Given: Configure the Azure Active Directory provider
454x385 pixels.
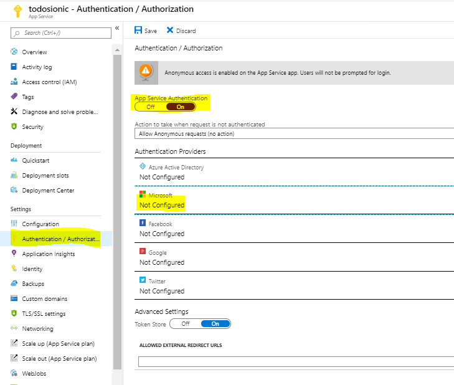Looking at the screenshot, I should pos(294,173).
